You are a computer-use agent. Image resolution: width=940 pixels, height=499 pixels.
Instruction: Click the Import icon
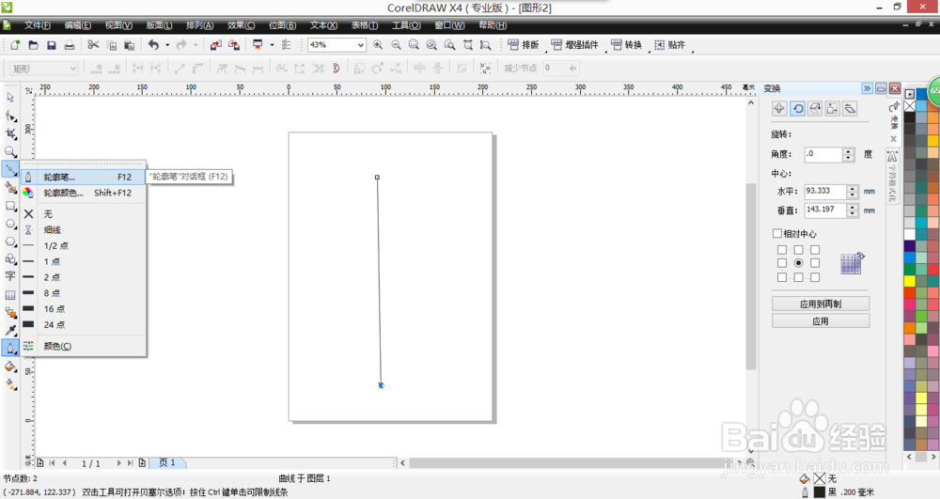pyautogui.click(x=216, y=45)
